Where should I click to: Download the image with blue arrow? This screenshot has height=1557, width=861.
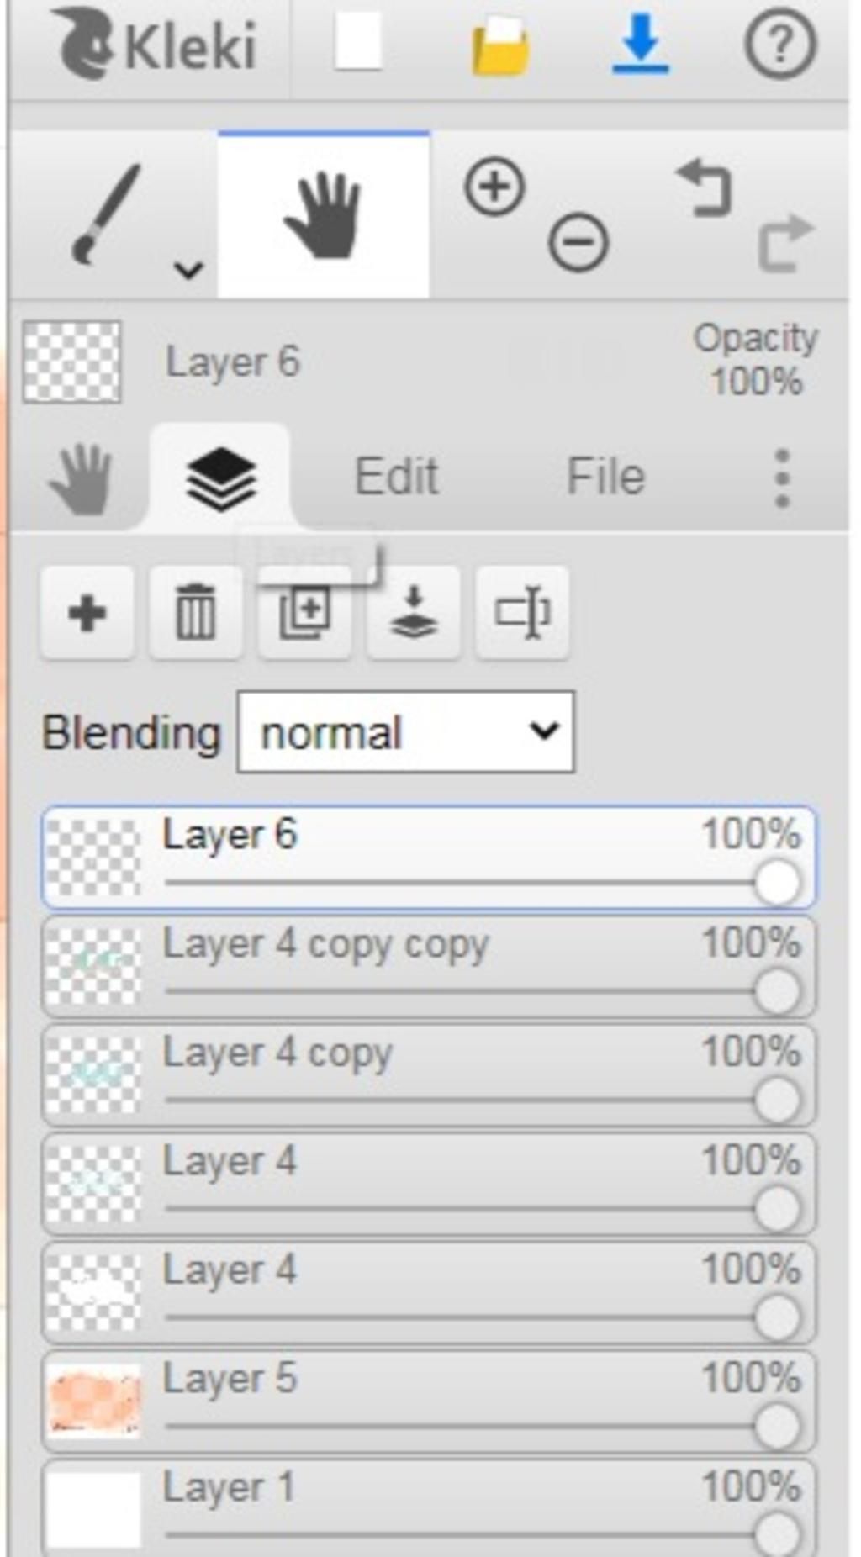(640, 44)
